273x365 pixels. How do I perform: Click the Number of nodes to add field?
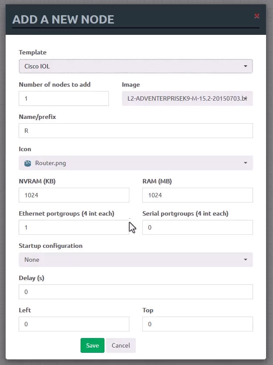click(x=64, y=98)
